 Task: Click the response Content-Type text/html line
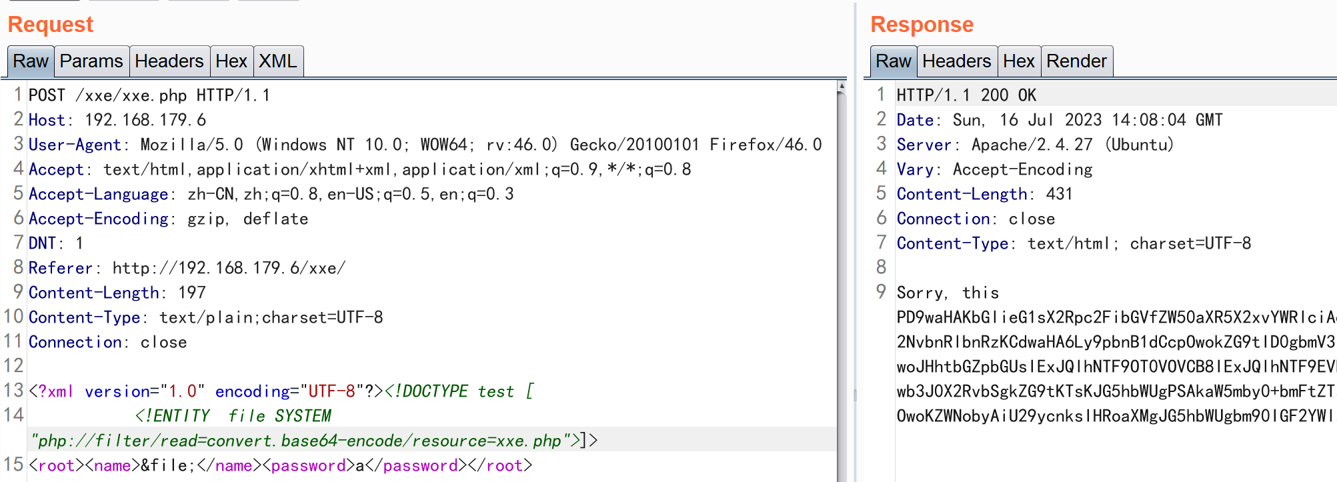[1074, 243]
